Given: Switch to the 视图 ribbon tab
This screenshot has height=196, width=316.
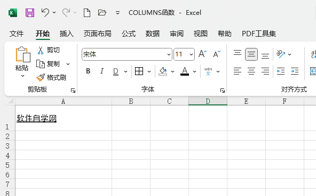Looking at the screenshot, I should pos(201,34).
